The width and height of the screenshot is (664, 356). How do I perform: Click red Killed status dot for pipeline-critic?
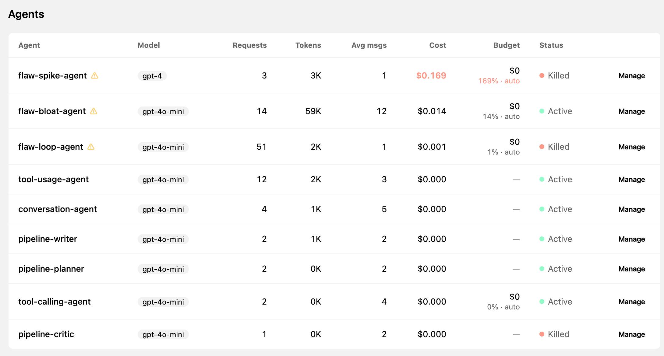coord(542,334)
